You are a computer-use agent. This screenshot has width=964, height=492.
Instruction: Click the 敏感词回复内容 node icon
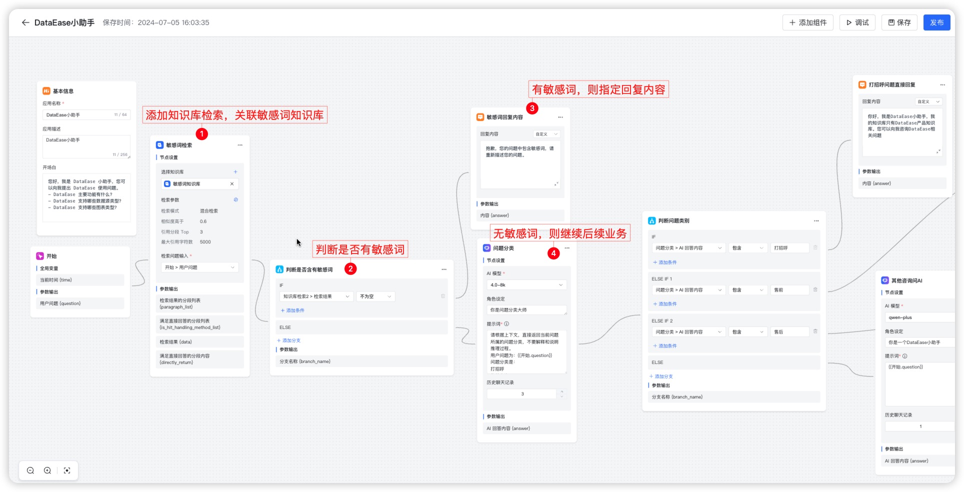coord(480,117)
